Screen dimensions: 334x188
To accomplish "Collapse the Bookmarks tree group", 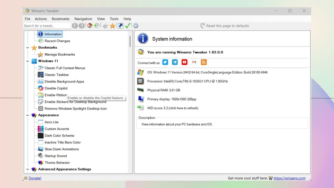I will pyautogui.click(x=28, y=48).
